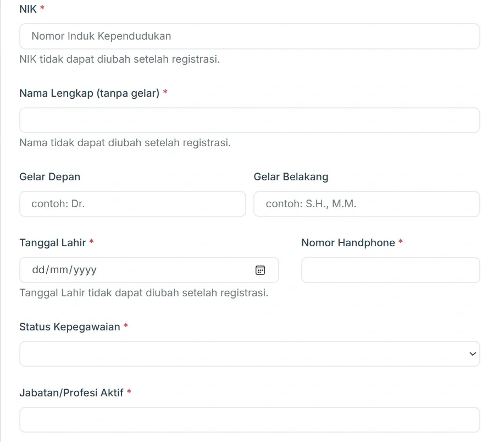Click the Status Kepegawaian label
The height and width of the screenshot is (442, 482).
(x=69, y=327)
